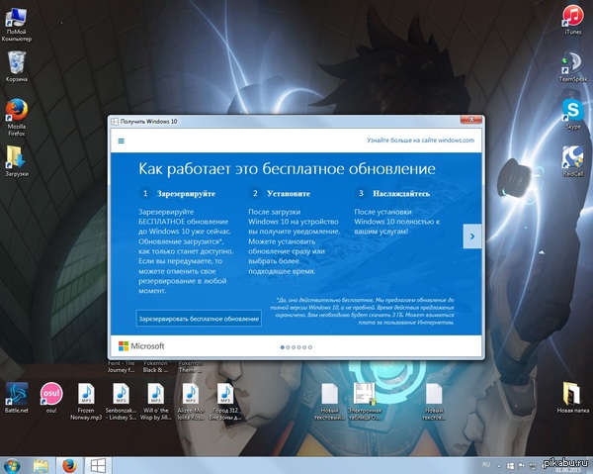Click the Pokemon Black &... label
The image size is (593, 474).
tap(155, 366)
